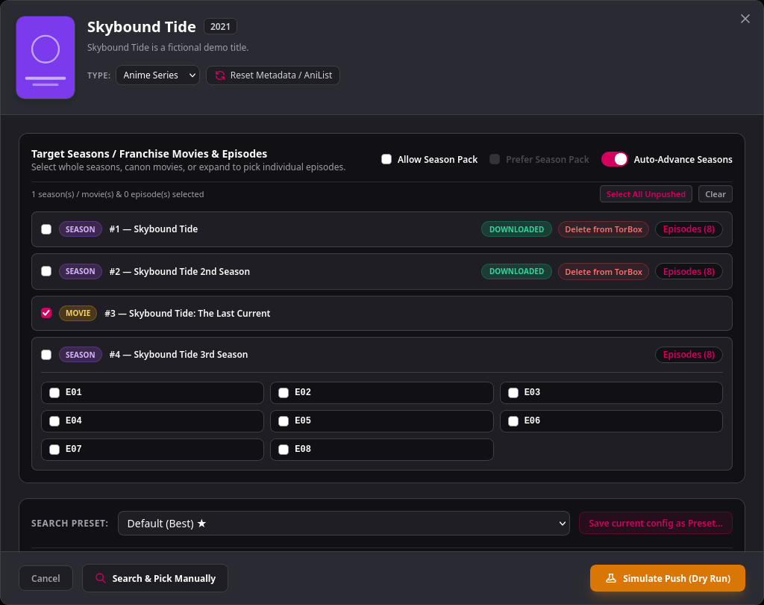Reset Metadata / AniList
The height and width of the screenshot is (605, 764).
(x=273, y=75)
